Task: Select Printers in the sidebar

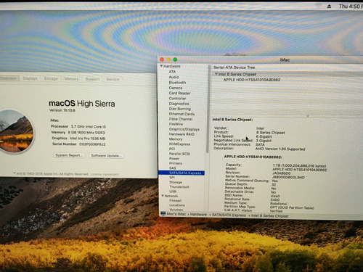Action: (176, 163)
